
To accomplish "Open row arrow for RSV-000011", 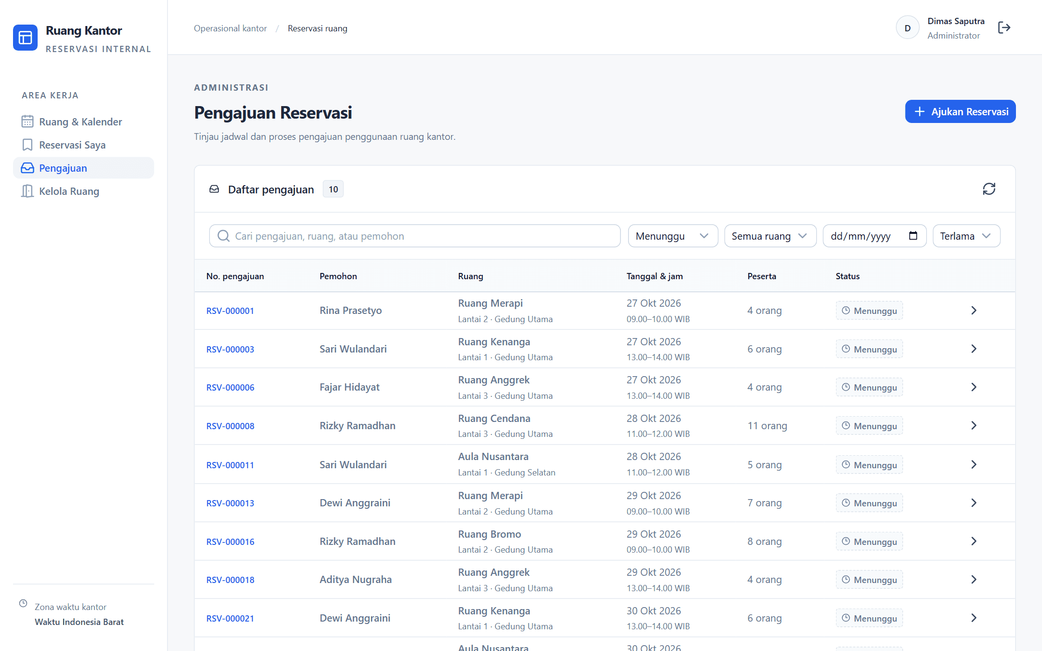I will 973,464.
